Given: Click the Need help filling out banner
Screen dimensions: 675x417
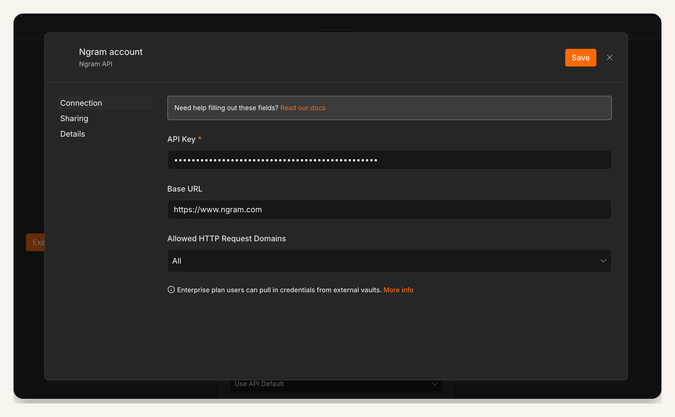Looking at the screenshot, I should [389, 108].
